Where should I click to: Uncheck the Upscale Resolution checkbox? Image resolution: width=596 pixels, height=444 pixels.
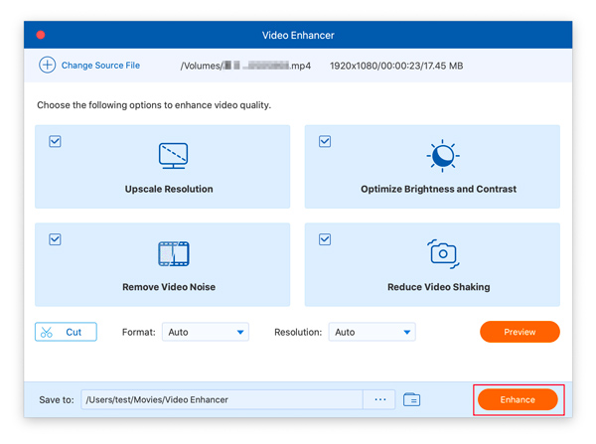(56, 142)
